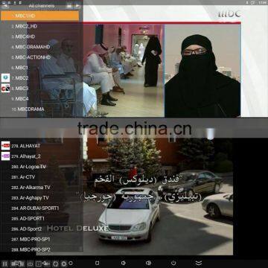Raise volume with the volume-up speaker icon
This screenshot has width=268, height=268.
(x=149, y=263)
